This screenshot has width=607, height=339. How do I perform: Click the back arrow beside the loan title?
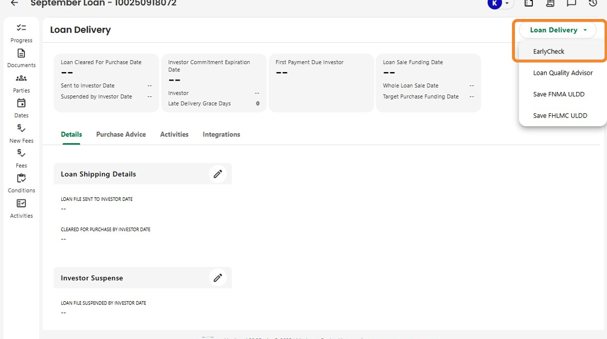(x=15, y=3)
